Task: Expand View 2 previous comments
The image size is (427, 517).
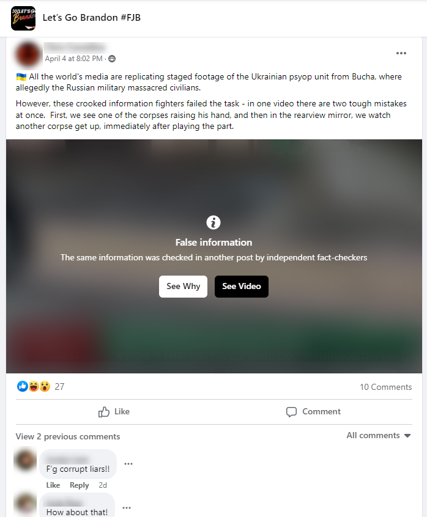Action: coord(68,436)
